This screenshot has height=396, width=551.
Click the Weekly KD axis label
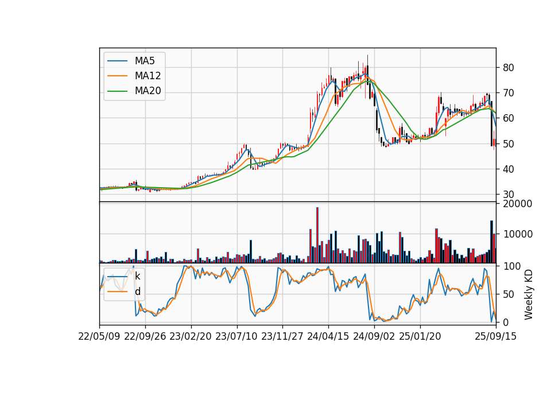tap(529, 295)
